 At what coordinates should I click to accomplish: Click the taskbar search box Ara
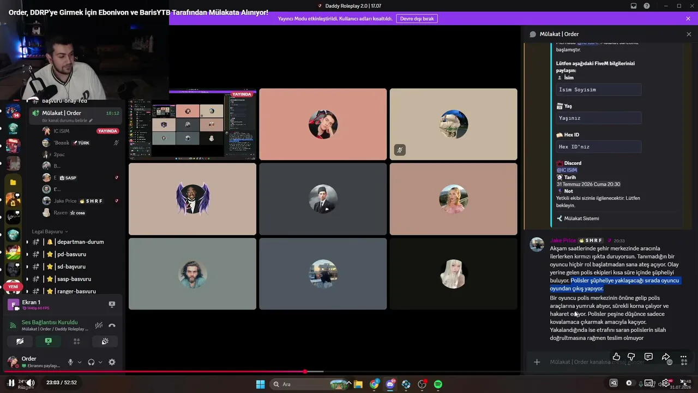click(309, 384)
